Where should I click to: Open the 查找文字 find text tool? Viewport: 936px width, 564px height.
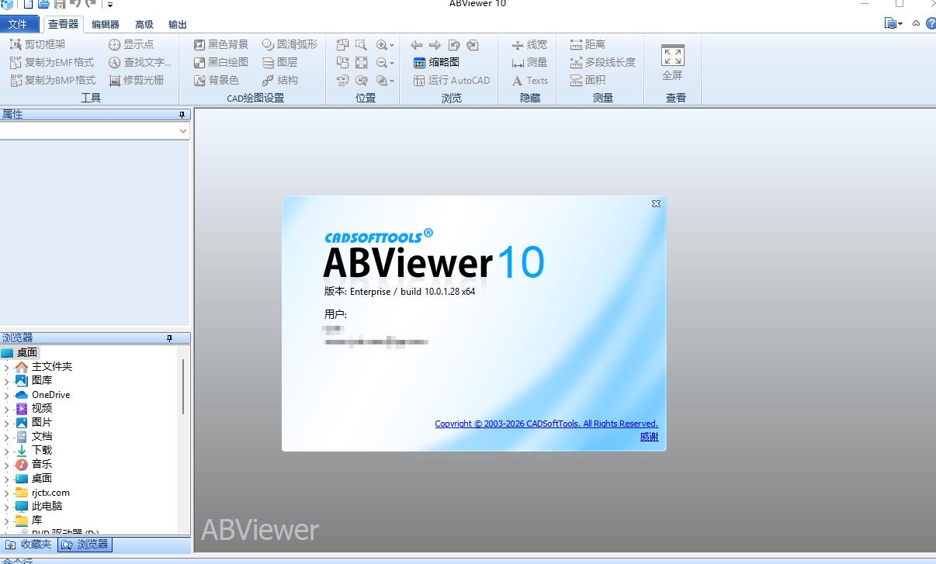(140, 62)
